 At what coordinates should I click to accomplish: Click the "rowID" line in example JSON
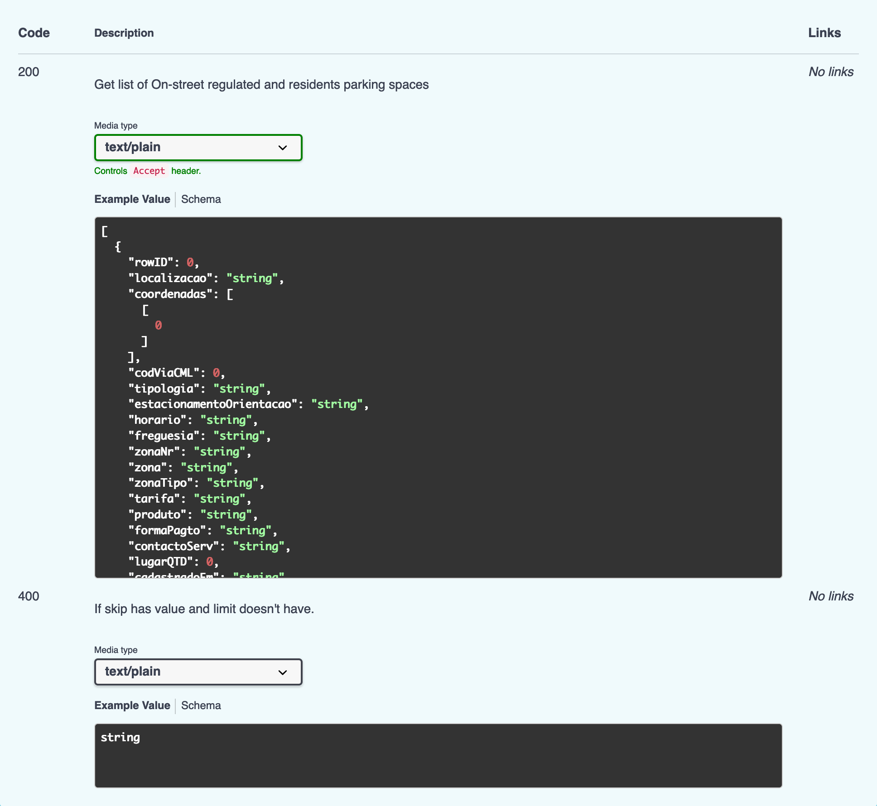click(x=164, y=263)
